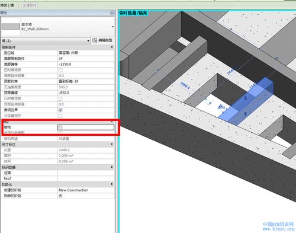Click the 属性 panel title bar
296x233 pixels.
(57, 12)
